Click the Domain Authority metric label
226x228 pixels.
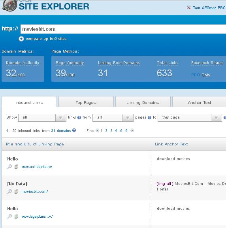click(23, 63)
